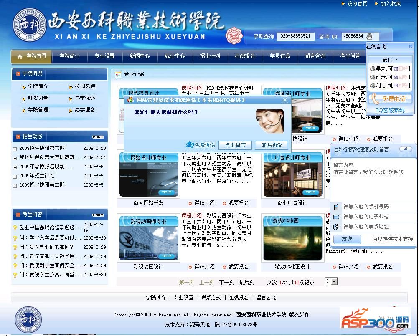Click the 游戏CG动画 thumbnail image
Image resolution: width=419 pixels, height=336 pixels.
point(292,238)
